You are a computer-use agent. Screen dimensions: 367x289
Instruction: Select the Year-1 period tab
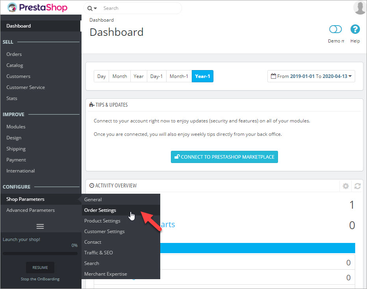tap(202, 76)
